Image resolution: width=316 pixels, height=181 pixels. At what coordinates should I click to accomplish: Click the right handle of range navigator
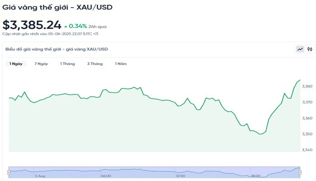pyautogui.click(x=300, y=172)
